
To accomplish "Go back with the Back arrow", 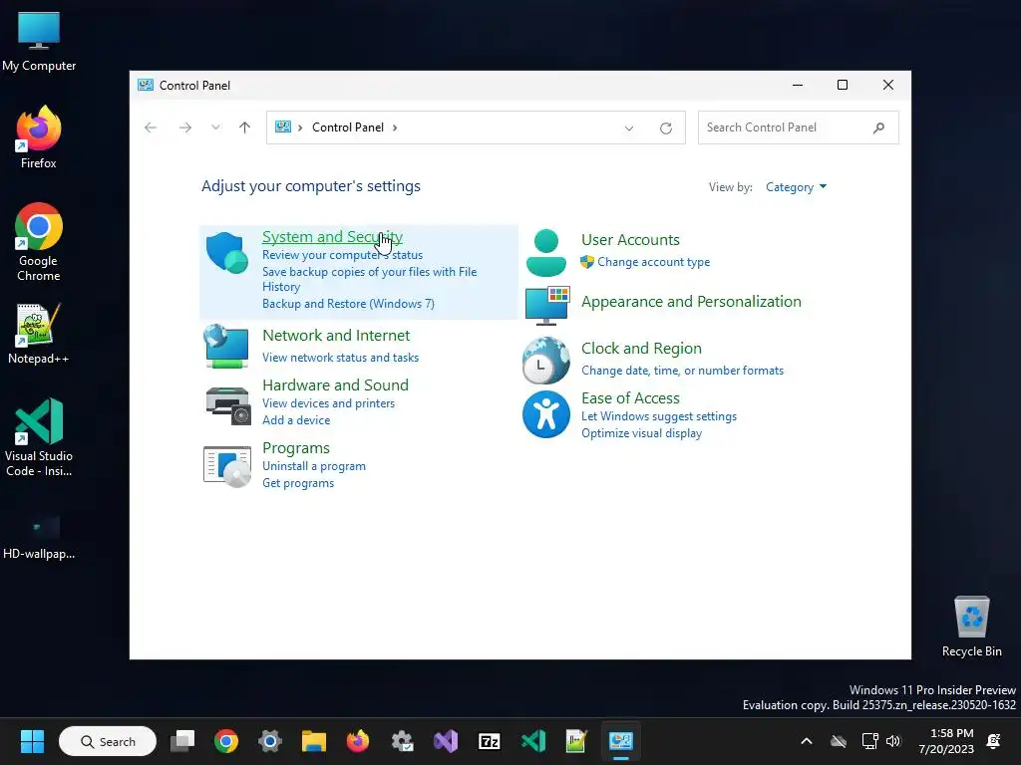I will 151,127.
